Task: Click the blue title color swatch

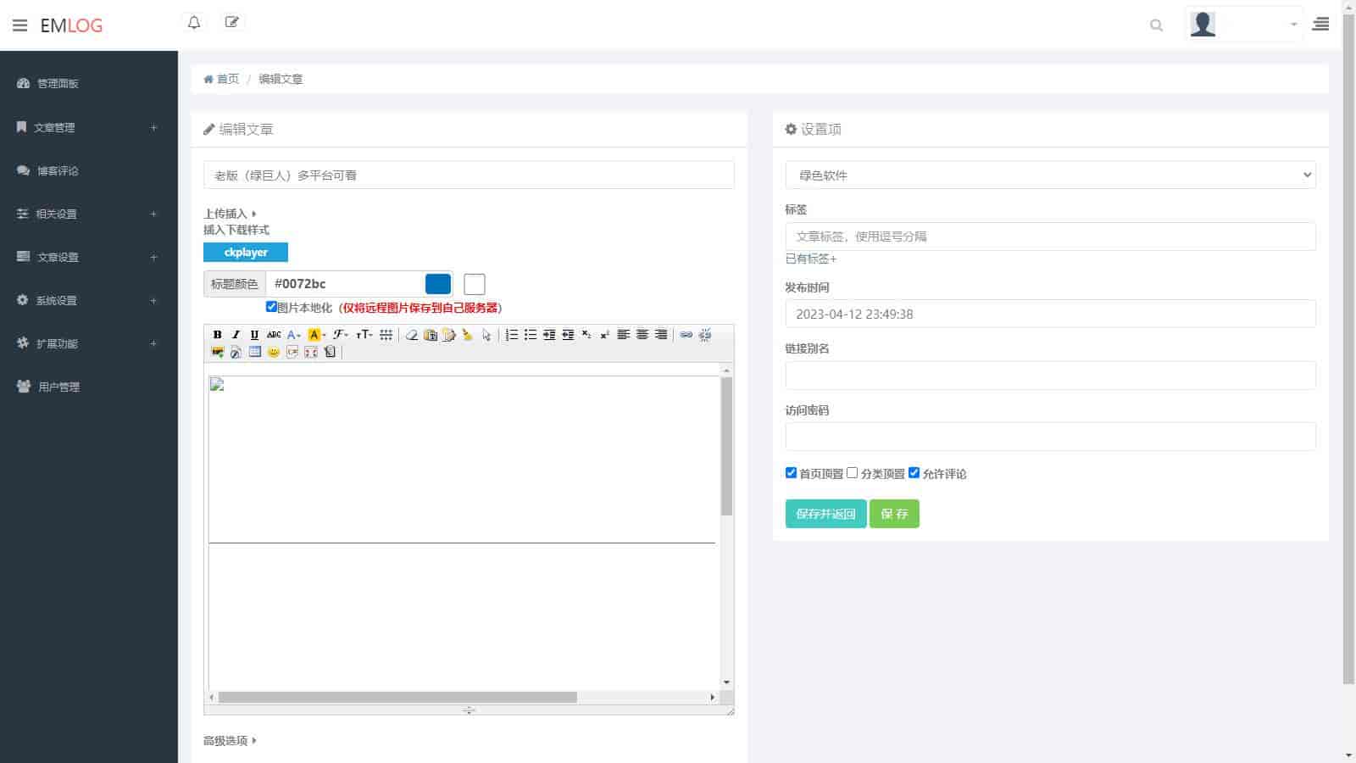Action: (x=438, y=284)
